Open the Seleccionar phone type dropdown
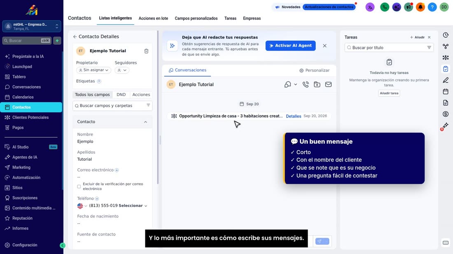Image resolution: width=453 pixels, height=254 pixels. click(133, 206)
